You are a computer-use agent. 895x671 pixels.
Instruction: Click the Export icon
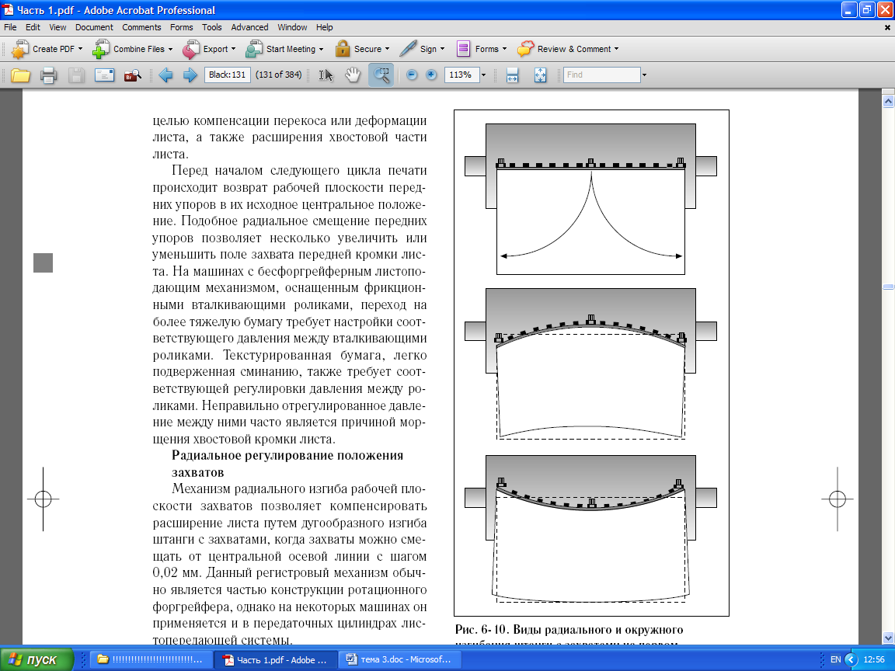(x=191, y=49)
